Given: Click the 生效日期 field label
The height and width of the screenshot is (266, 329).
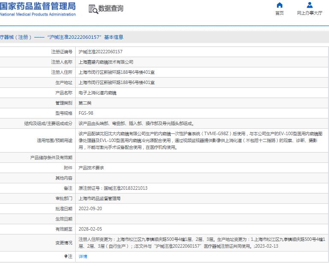Looking at the screenshot, I should click(64, 219).
